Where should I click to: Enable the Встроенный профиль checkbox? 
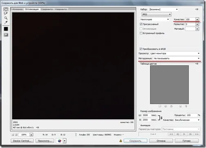click(x=141, y=33)
